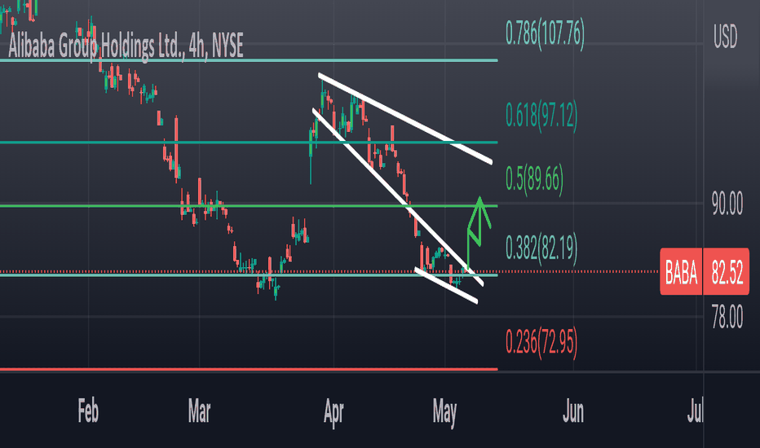Viewport: 760px width, 448px height.
Task: Select the 0.382(82.19) Fibonacci label
Action: 541,248
